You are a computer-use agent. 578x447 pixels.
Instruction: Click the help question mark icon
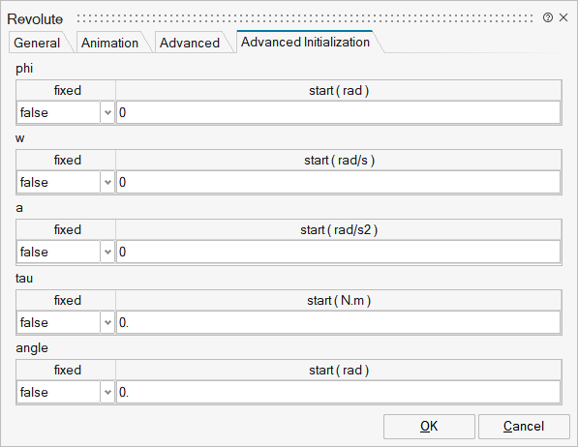point(548,17)
